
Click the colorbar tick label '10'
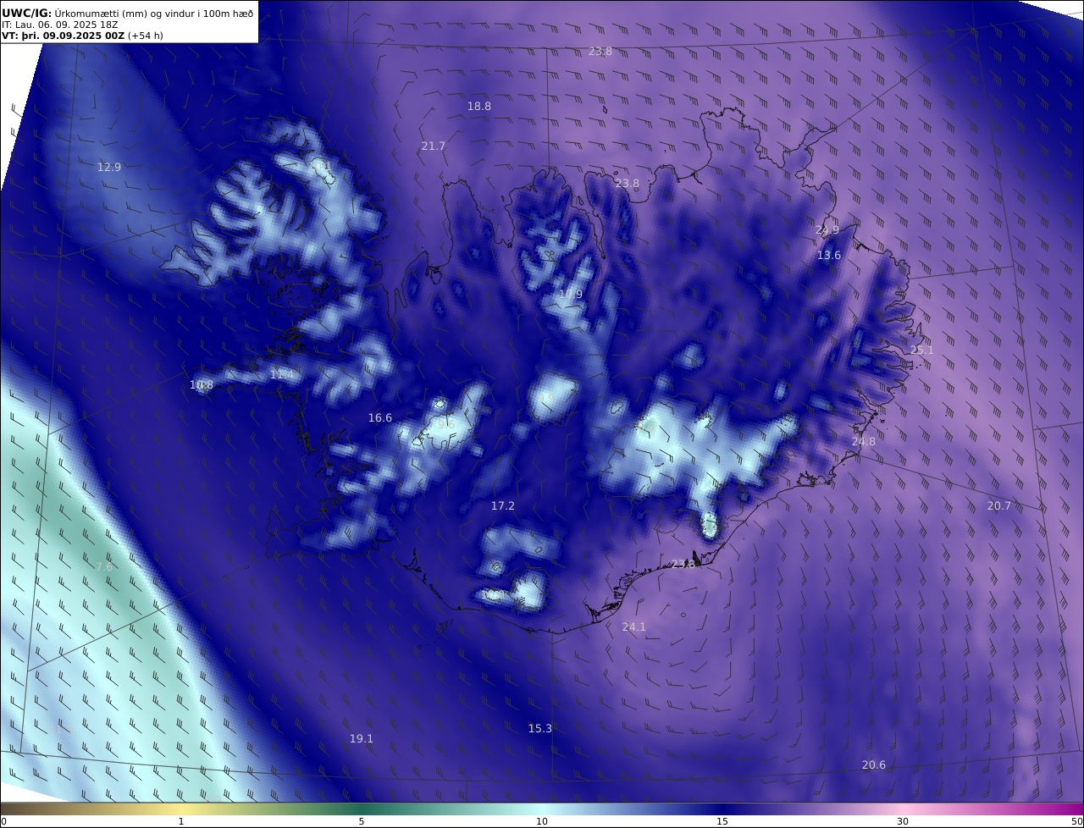542,822
